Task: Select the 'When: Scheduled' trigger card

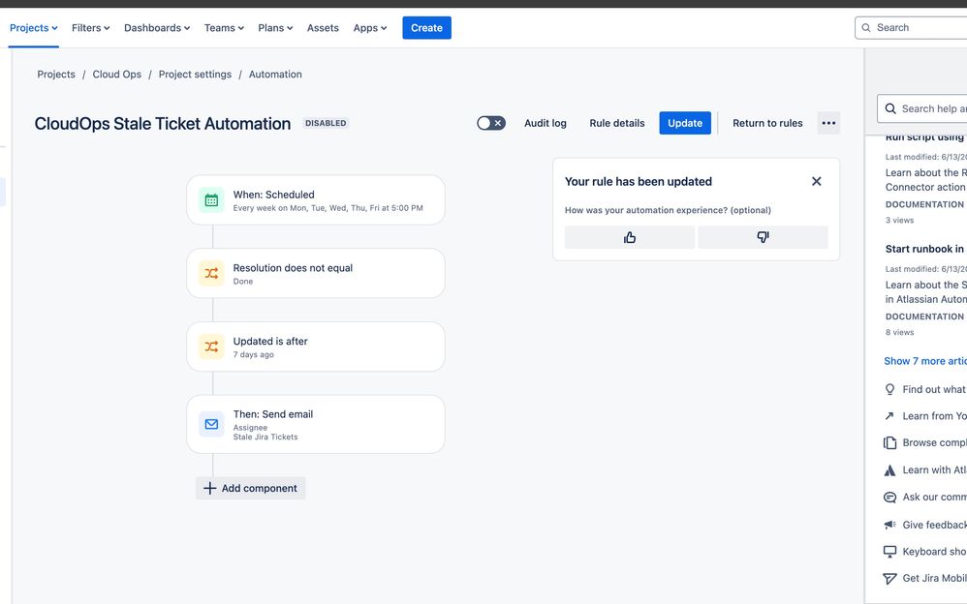Action: 316,200
